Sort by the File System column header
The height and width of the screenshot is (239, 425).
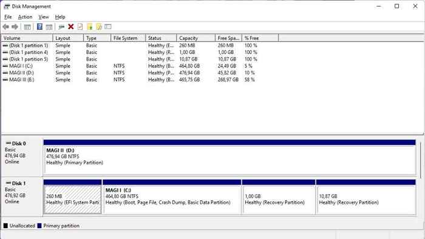coord(128,38)
